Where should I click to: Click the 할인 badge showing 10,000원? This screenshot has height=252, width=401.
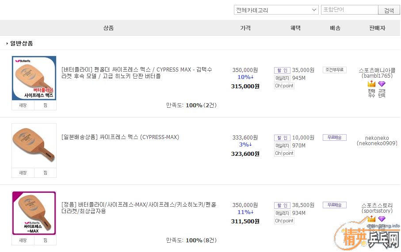pos(282,138)
